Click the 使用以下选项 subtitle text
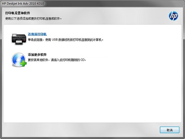Viewport: 185px width, 139px height. click(33, 18)
